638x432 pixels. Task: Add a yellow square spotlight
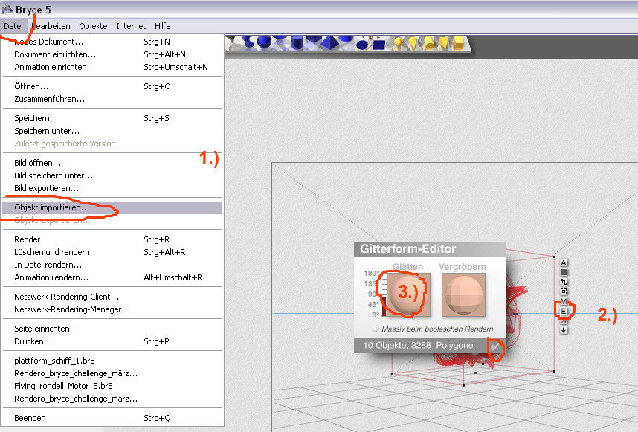click(x=443, y=42)
